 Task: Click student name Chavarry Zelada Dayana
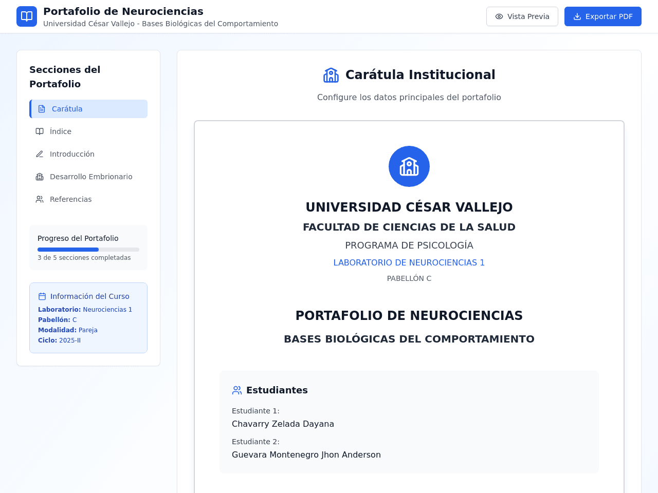click(283, 424)
